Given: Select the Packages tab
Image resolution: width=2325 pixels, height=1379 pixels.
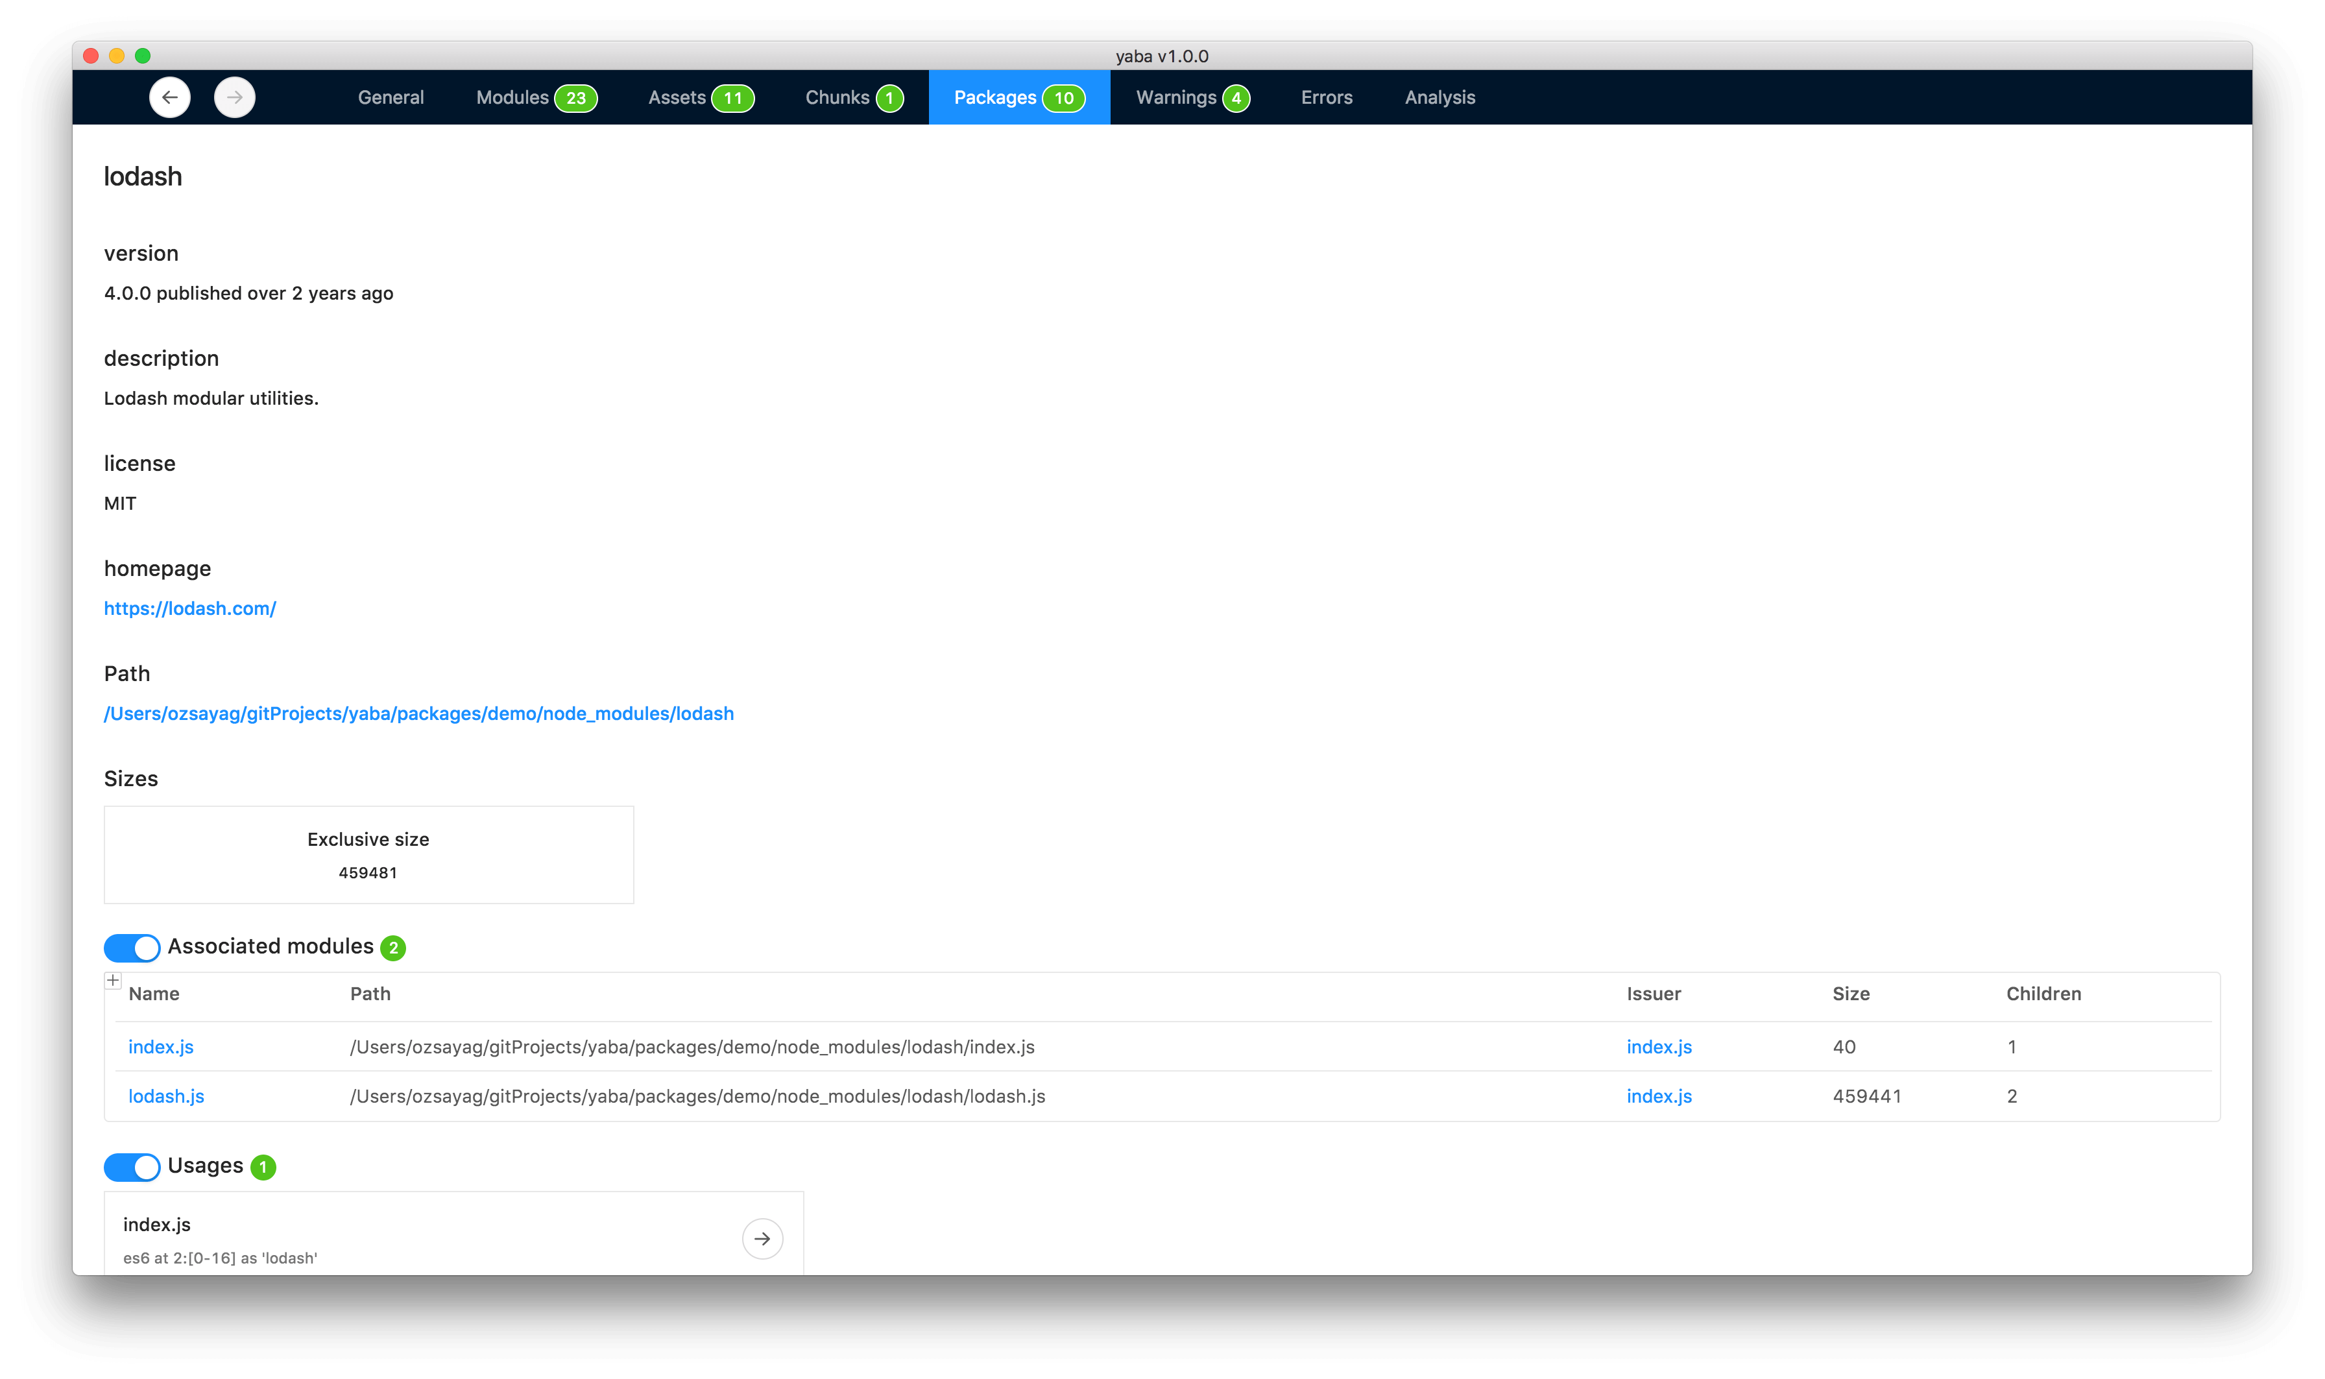Looking at the screenshot, I should [1019, 97].
